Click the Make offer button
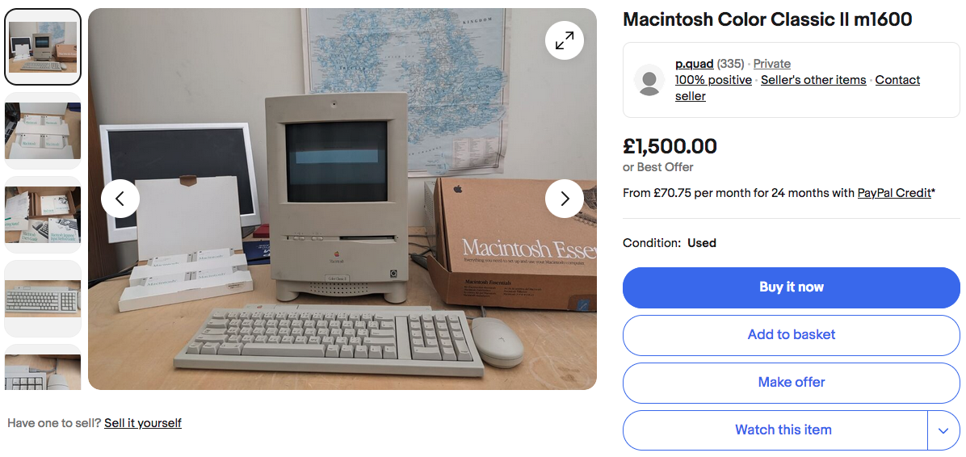The image size is (966, 457). click(x=791, y=383)
